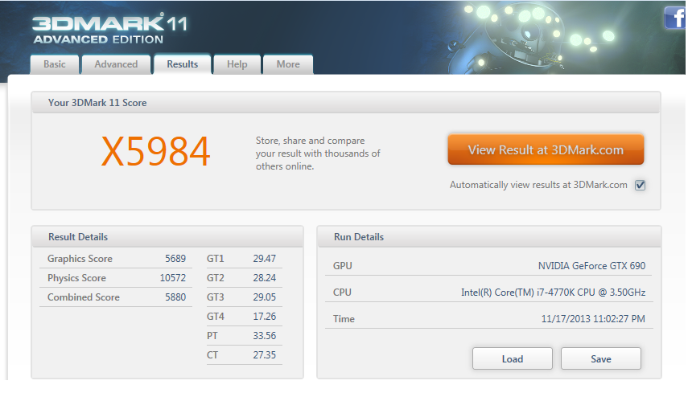Image resolution: width=688 pixels, height=397 pixels.
Task: Switch to the Basic tab
Action: [55, 64]
